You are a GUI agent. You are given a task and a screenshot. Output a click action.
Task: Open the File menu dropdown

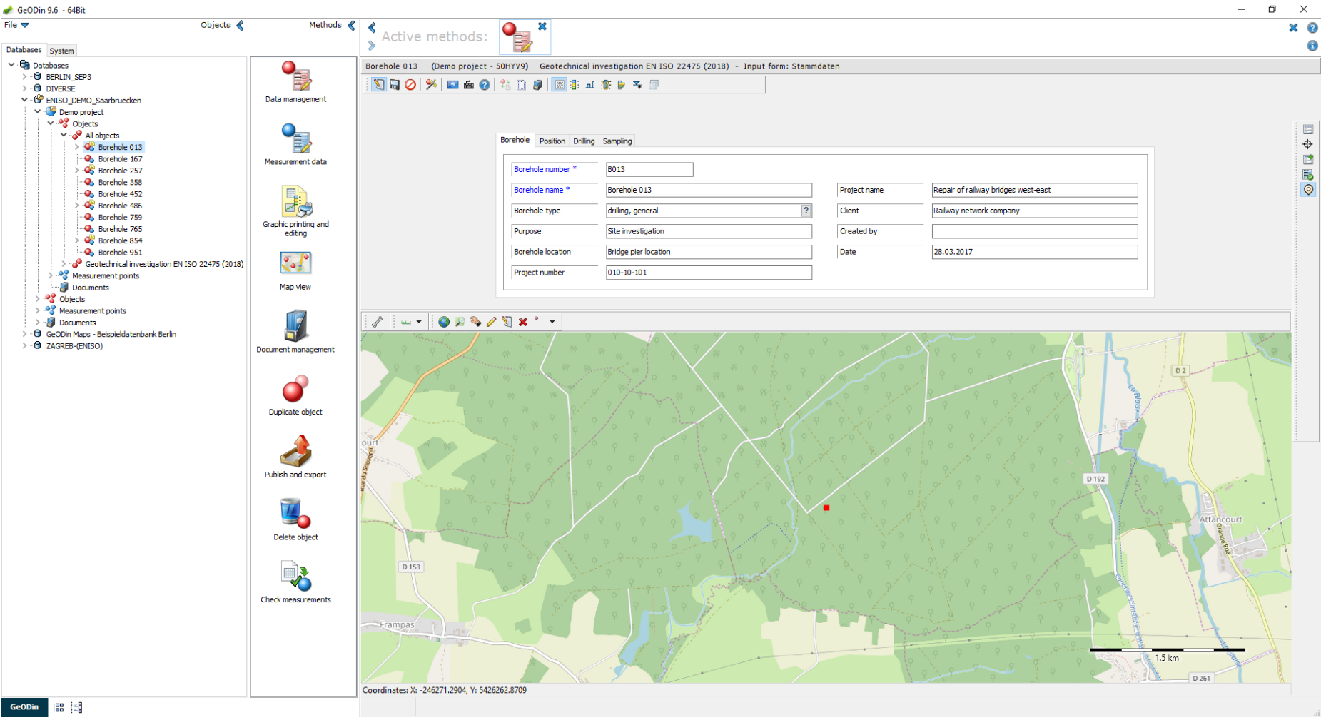(x=16, y=25)
